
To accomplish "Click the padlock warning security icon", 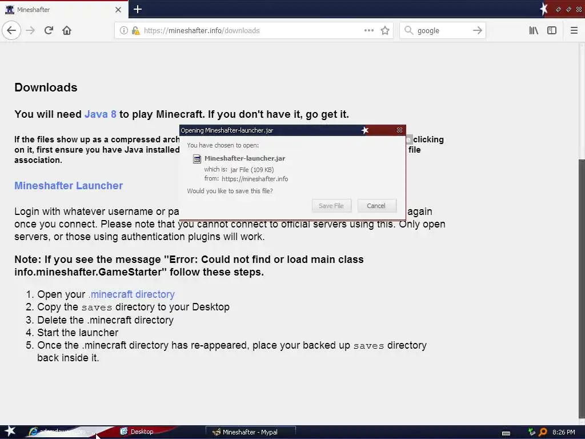I will 136,31.
